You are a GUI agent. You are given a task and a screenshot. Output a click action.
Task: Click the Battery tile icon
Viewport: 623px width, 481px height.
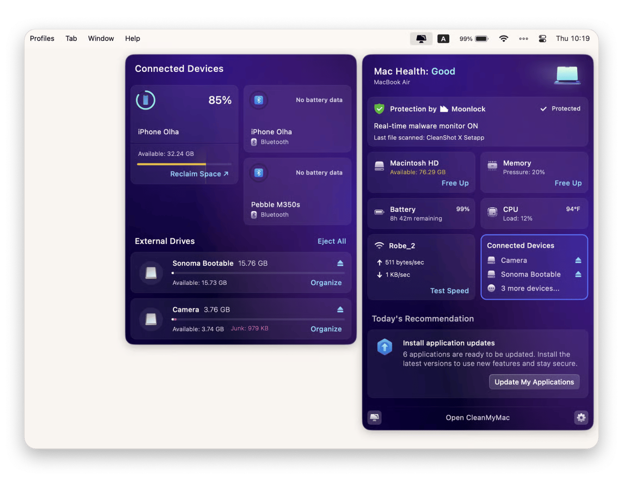[379, 212]
